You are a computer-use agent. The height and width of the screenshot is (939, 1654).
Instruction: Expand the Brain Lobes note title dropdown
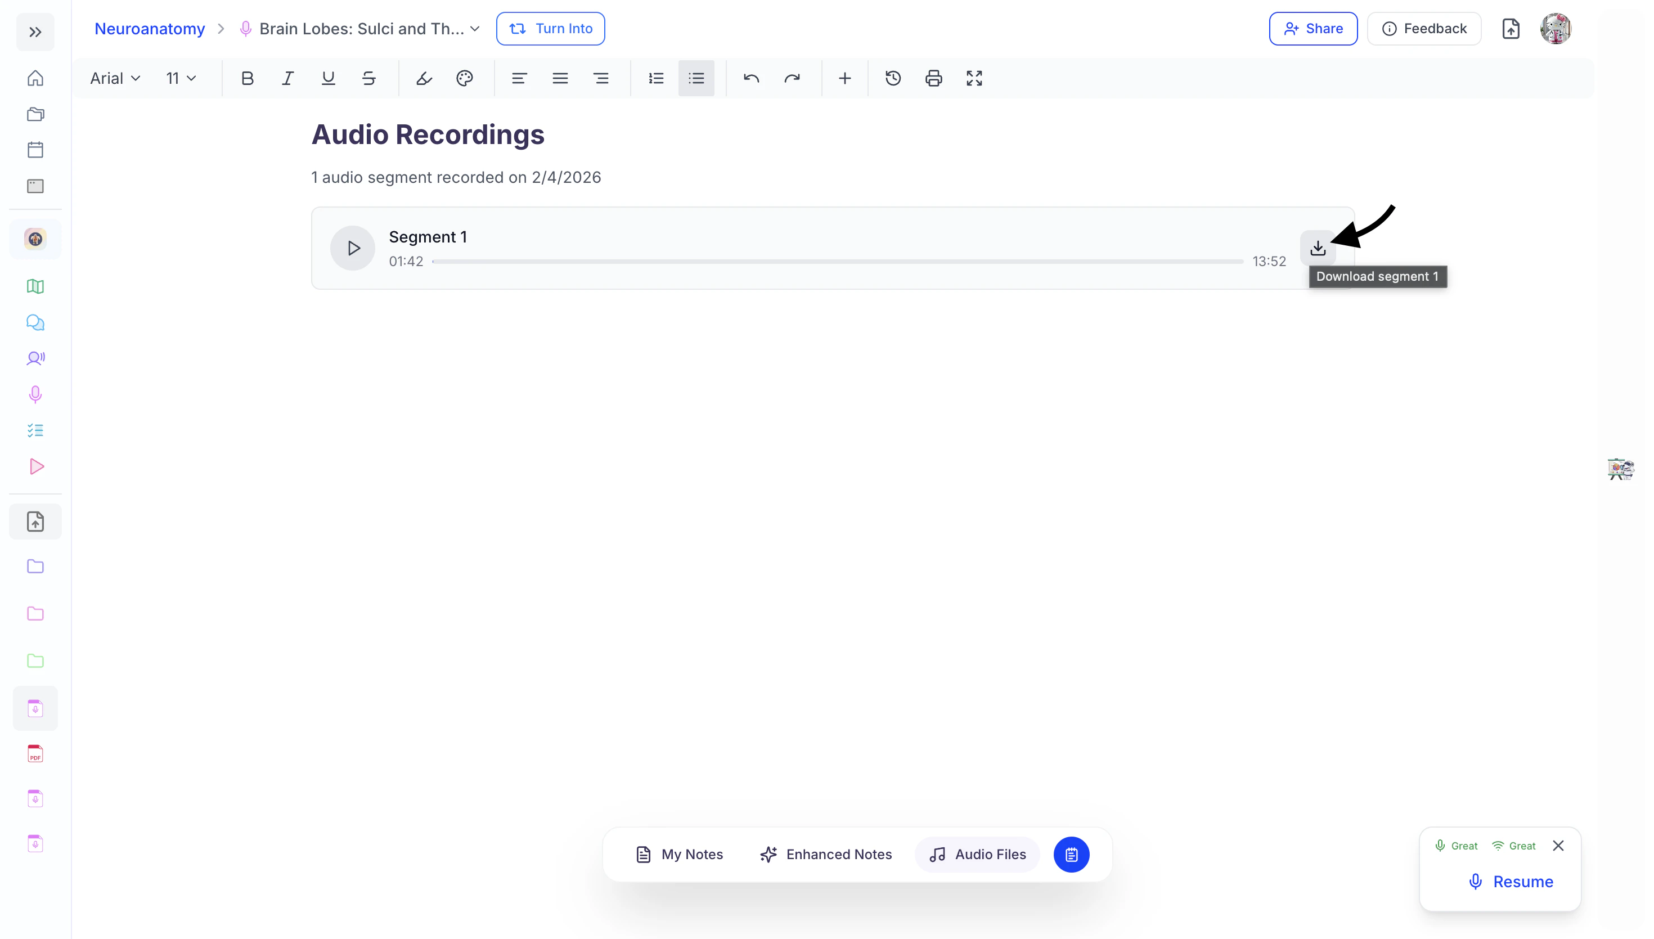[475, 28]
